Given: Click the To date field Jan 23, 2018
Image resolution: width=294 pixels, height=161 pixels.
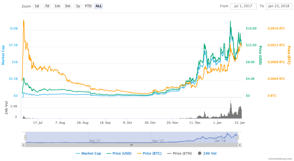Looking at the screenshot, I should tap(278, 6).
